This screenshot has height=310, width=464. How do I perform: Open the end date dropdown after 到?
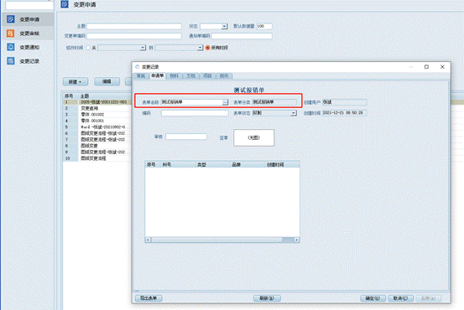(x=200, y=48)
